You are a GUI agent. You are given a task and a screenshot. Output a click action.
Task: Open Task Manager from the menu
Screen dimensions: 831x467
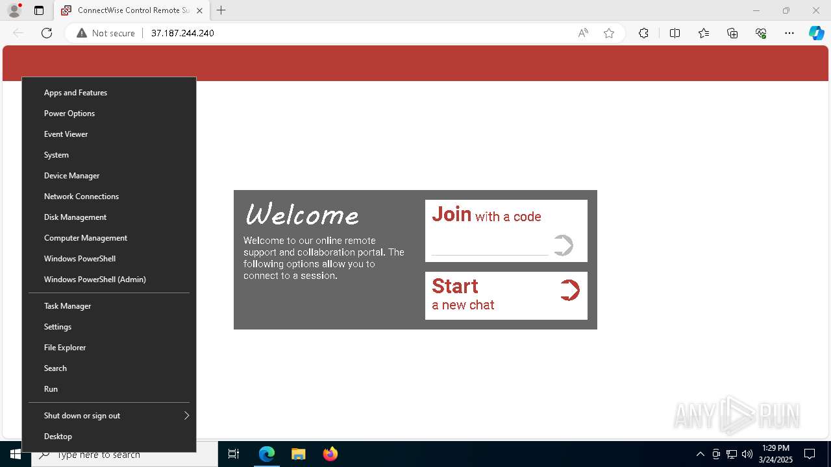click(109, 306)
